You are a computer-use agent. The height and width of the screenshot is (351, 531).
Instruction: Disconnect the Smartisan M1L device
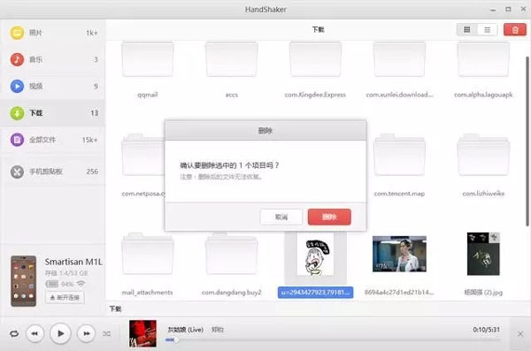65,298
